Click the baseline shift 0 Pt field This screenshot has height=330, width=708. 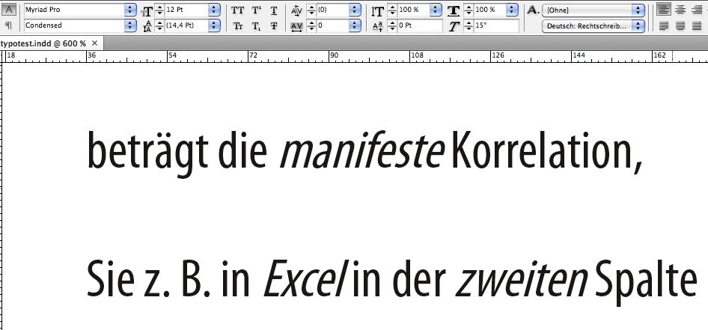[x=419, y=25]
